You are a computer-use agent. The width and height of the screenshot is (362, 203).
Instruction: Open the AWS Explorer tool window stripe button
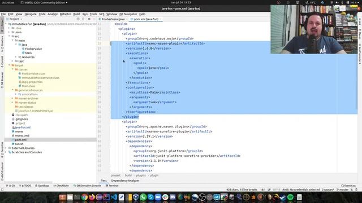pos(2,171)
